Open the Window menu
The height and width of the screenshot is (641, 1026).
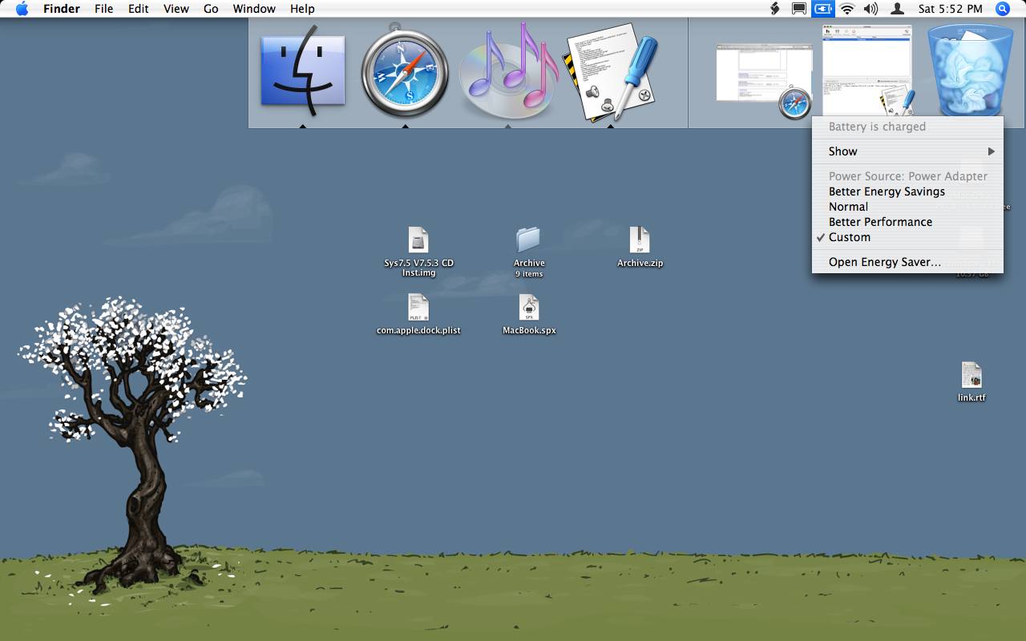[x=254, y=9]
